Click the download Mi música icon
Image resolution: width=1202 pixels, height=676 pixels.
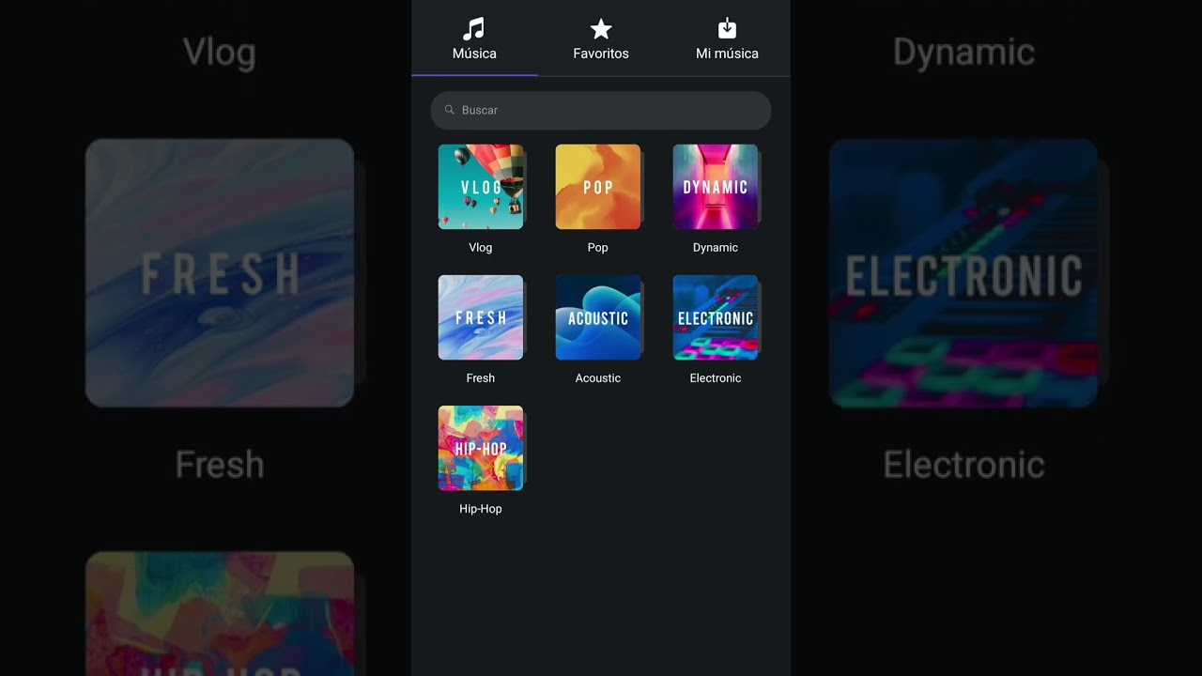pos(727,29)
